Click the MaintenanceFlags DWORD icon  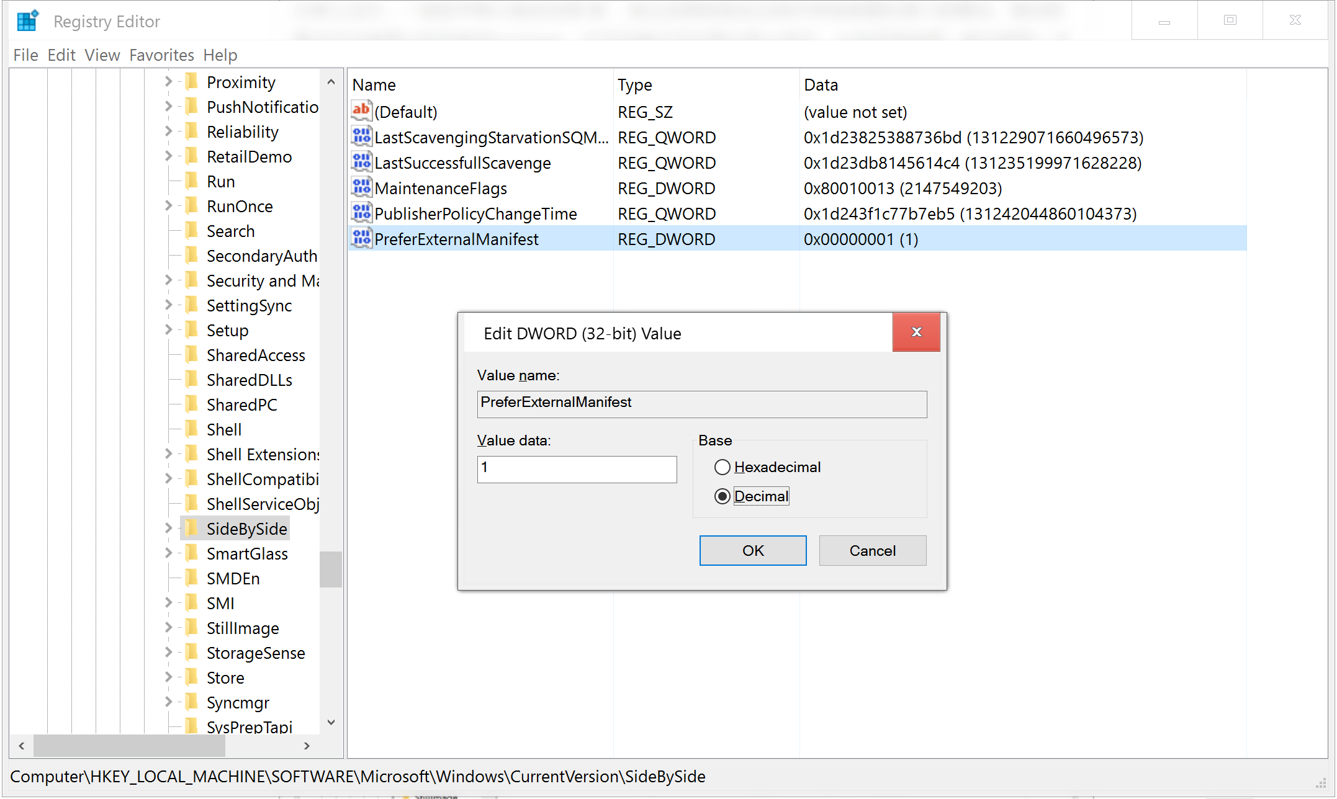pyautogui.click(x=361, y=187)
